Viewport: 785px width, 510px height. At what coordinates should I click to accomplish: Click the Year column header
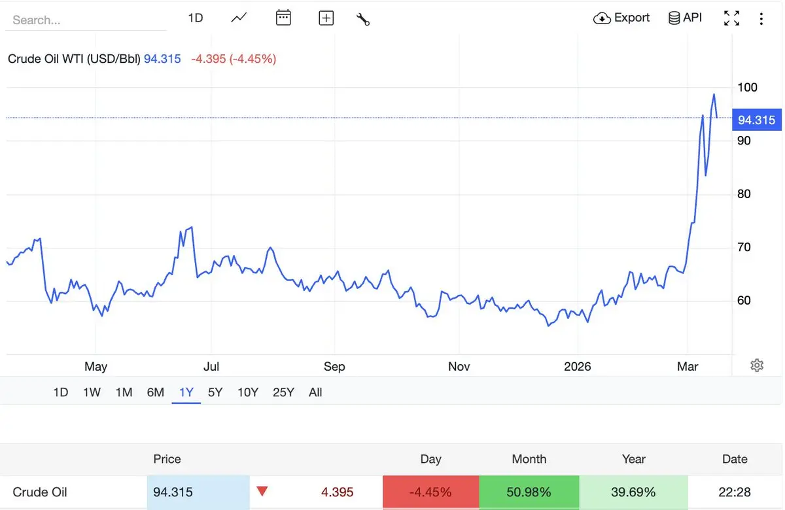tap(634, 459)
